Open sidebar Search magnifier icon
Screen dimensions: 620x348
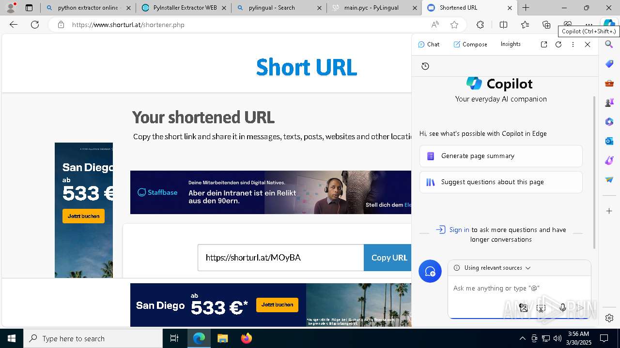pos(609,44)
